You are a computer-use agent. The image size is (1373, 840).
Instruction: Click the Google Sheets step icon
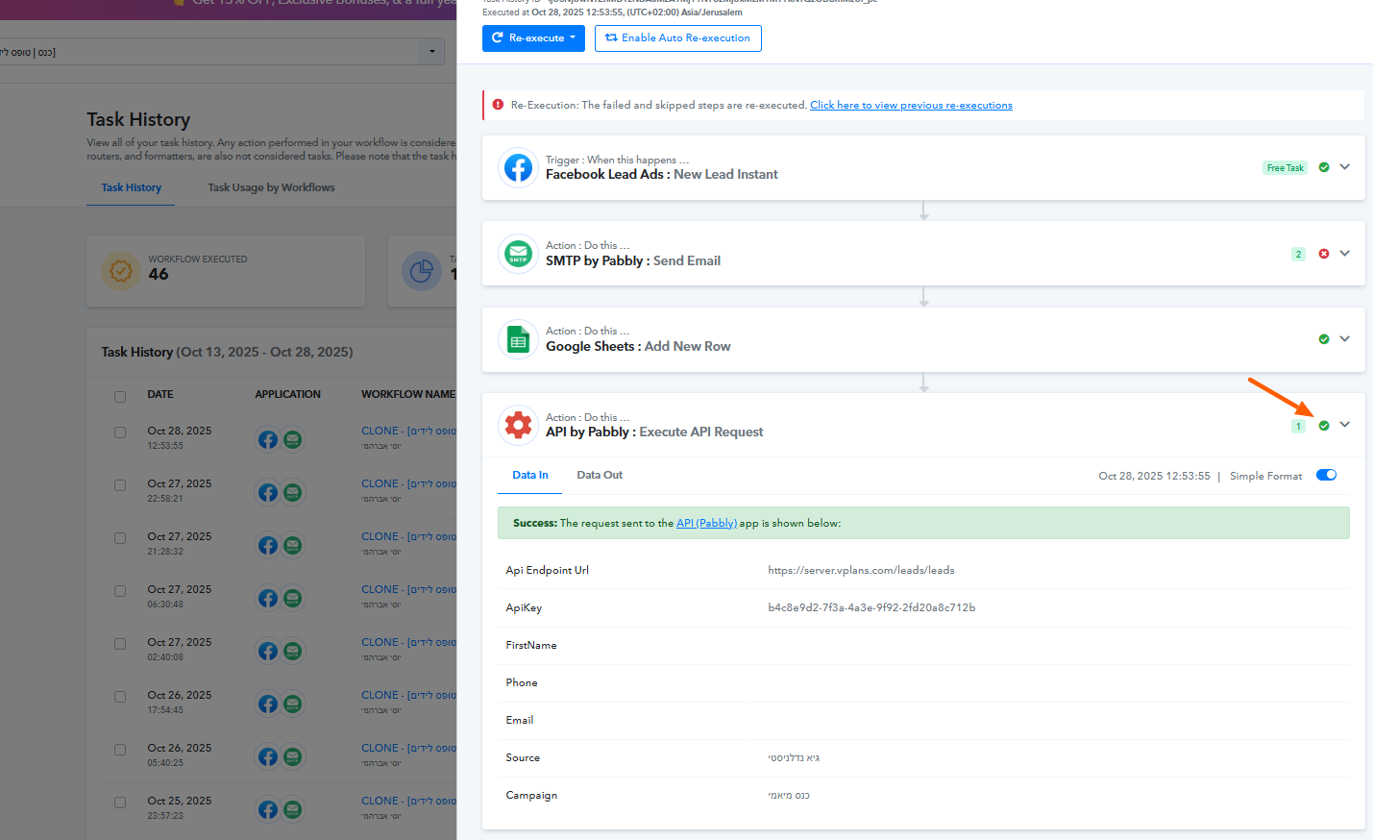[x=518, y=340]
